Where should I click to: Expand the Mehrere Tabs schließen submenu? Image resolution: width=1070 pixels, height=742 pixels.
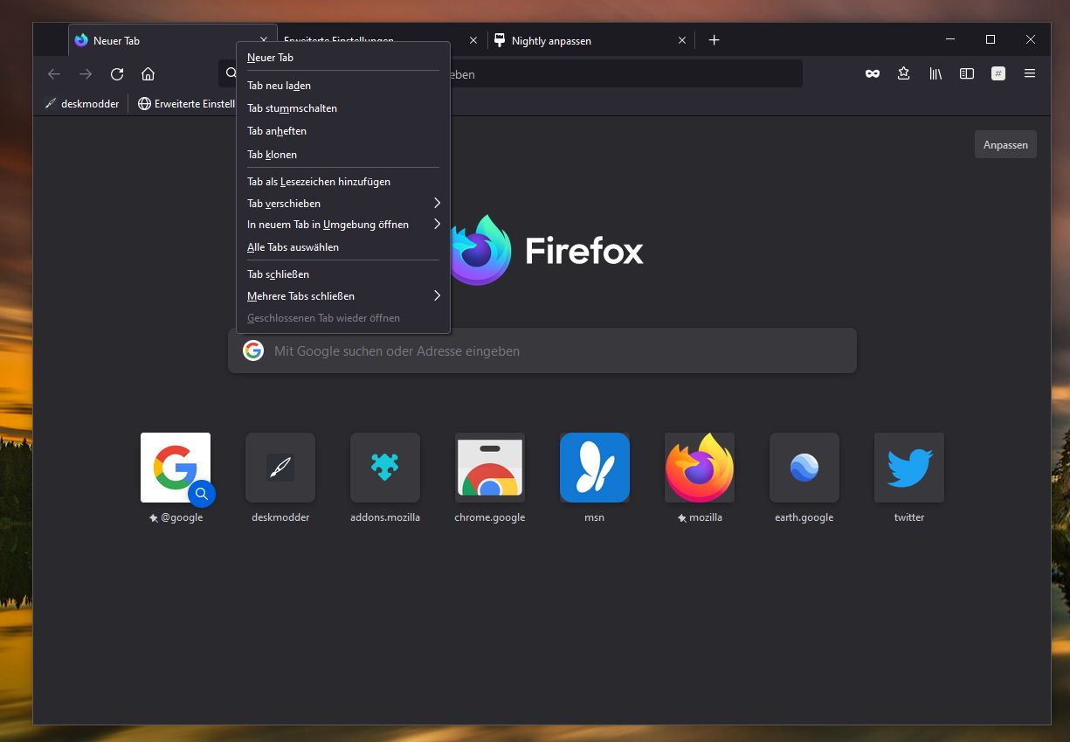tap(343, 296)
